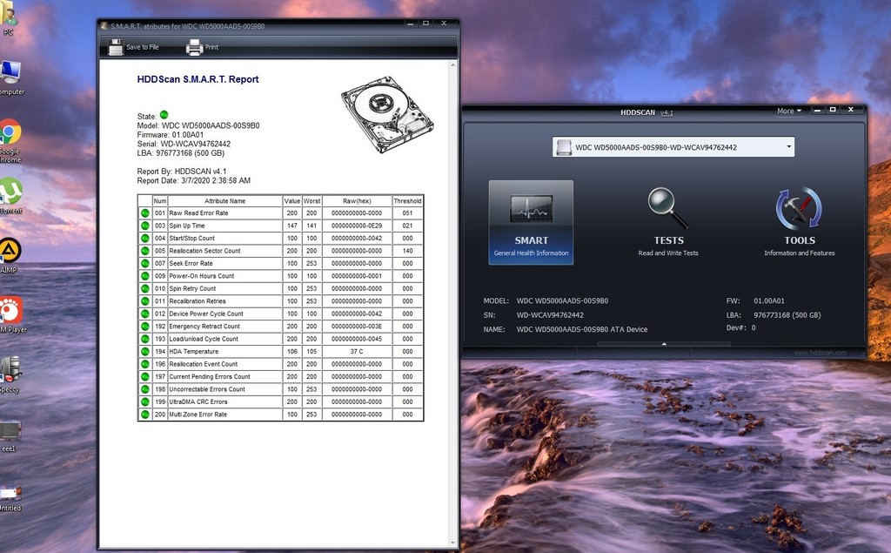Maximize the S.M.A.R.T. attributes window
The height and width of the screenshot is (553, 891).
[x=425, y=24]
